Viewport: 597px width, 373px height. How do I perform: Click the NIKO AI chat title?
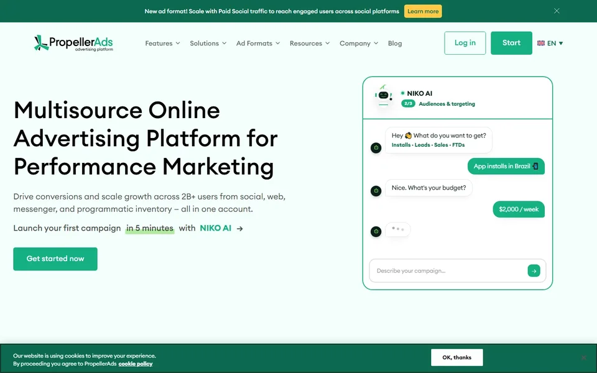[x=419, y=93]
